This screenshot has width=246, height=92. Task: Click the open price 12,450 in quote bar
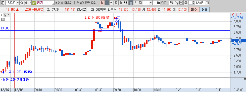coord(152,10)
